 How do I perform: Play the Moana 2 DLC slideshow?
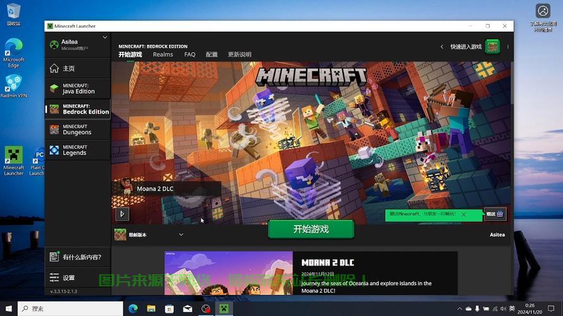tap(122, 214)
